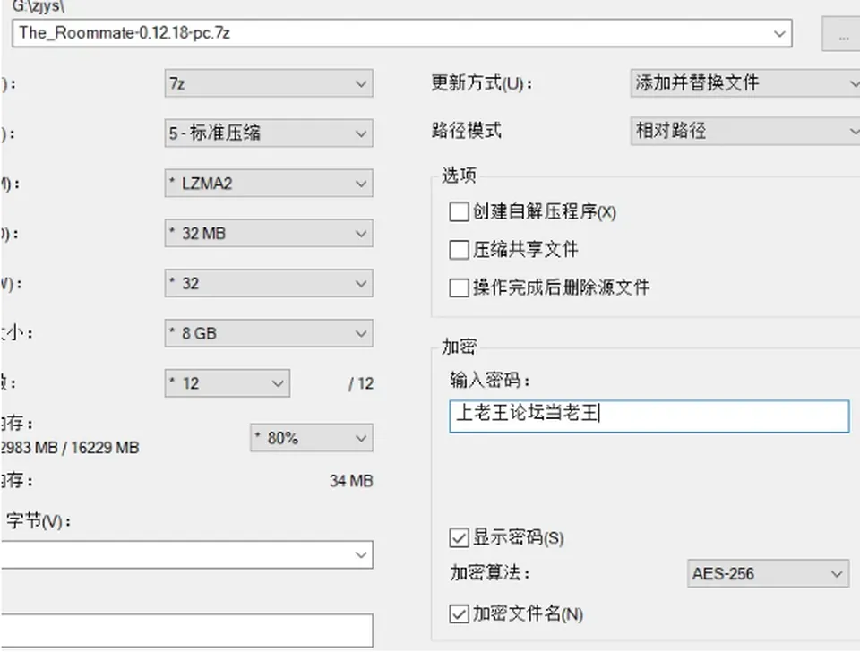The width and height of the screenshot is (860, 652).
Task: Expand the 80% memory usage dropdown
Action: tap(312, 438)
